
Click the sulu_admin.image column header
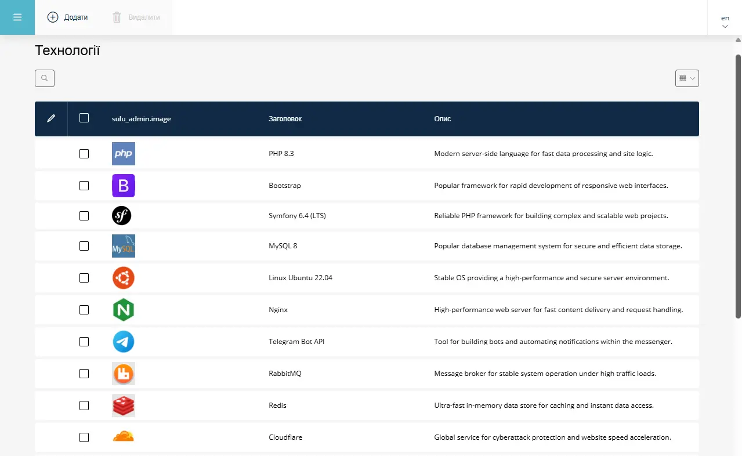tap(142, 119)
